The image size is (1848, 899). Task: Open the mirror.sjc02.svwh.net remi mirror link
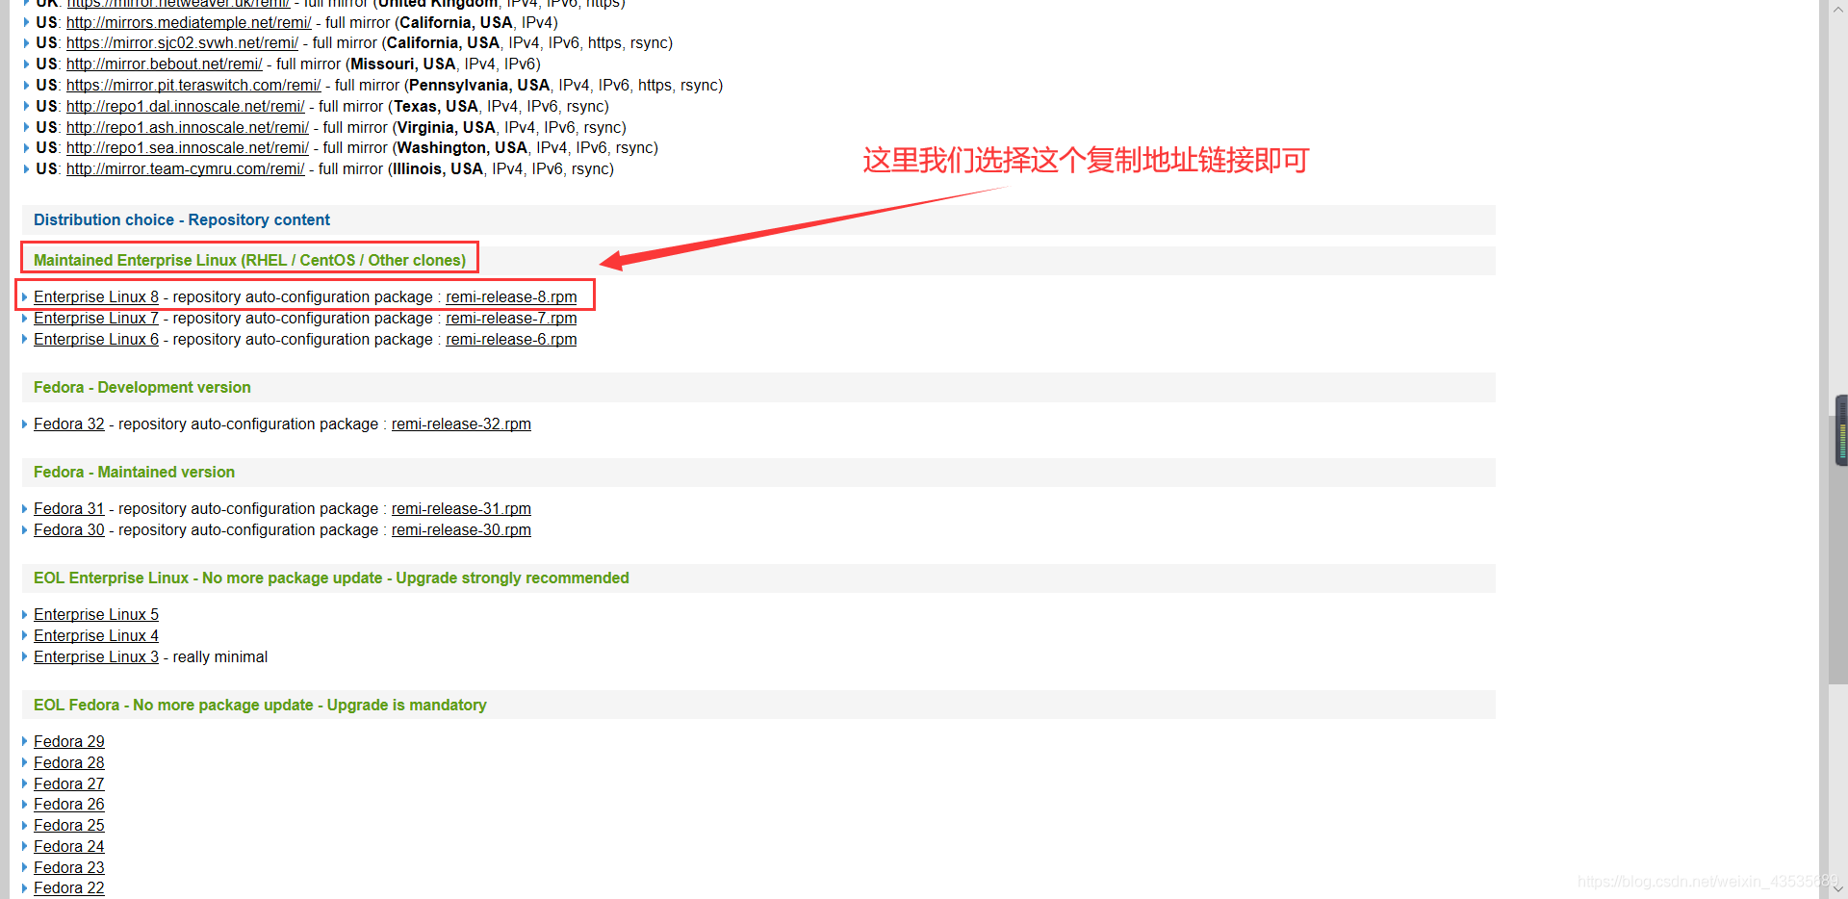coord(183,43)
